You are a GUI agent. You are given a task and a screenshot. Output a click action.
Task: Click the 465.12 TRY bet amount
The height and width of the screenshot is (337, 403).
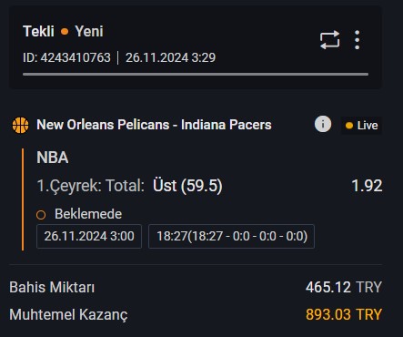pos(344,287)
